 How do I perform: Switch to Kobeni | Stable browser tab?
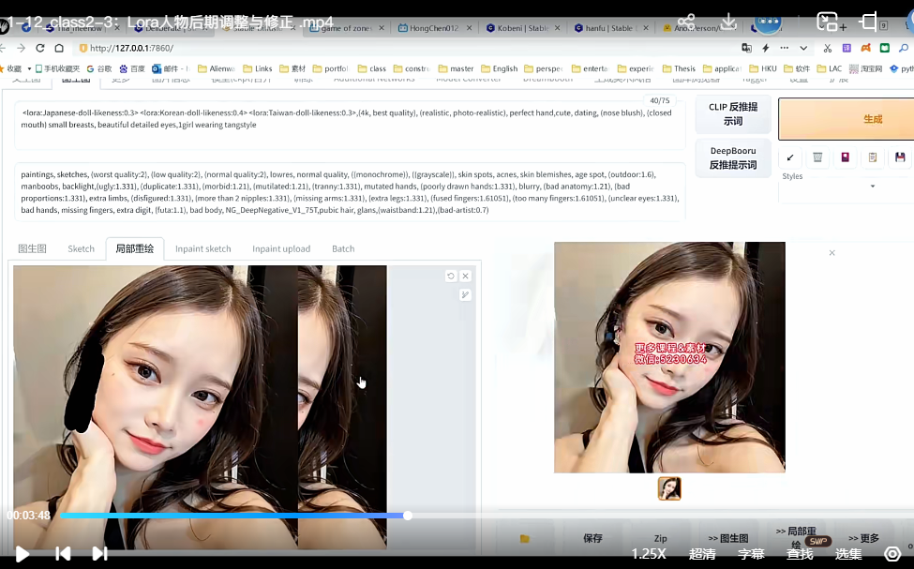point(523,28)
